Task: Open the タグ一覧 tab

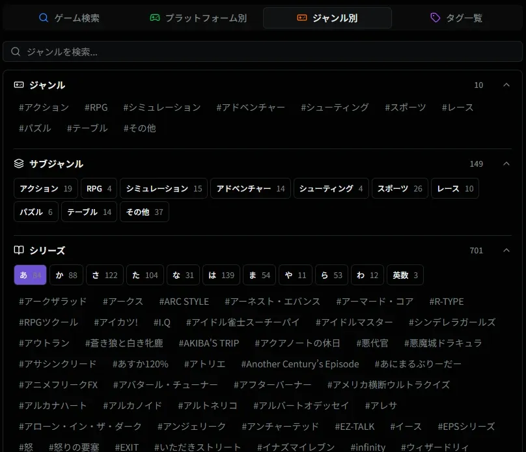Action: point(456,18)
